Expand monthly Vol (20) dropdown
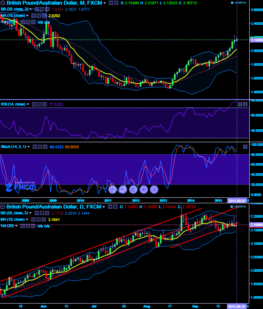Image resolution: width=263 pixels, height=309 pixels. click(16, 22)
